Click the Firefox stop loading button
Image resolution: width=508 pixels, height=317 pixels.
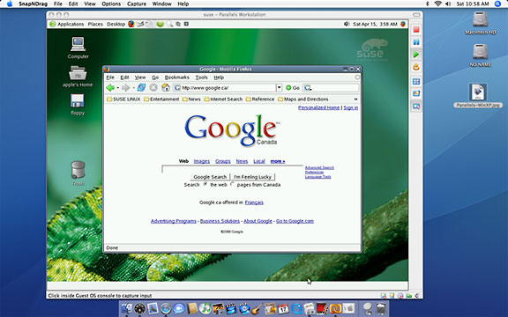point(153,88)
